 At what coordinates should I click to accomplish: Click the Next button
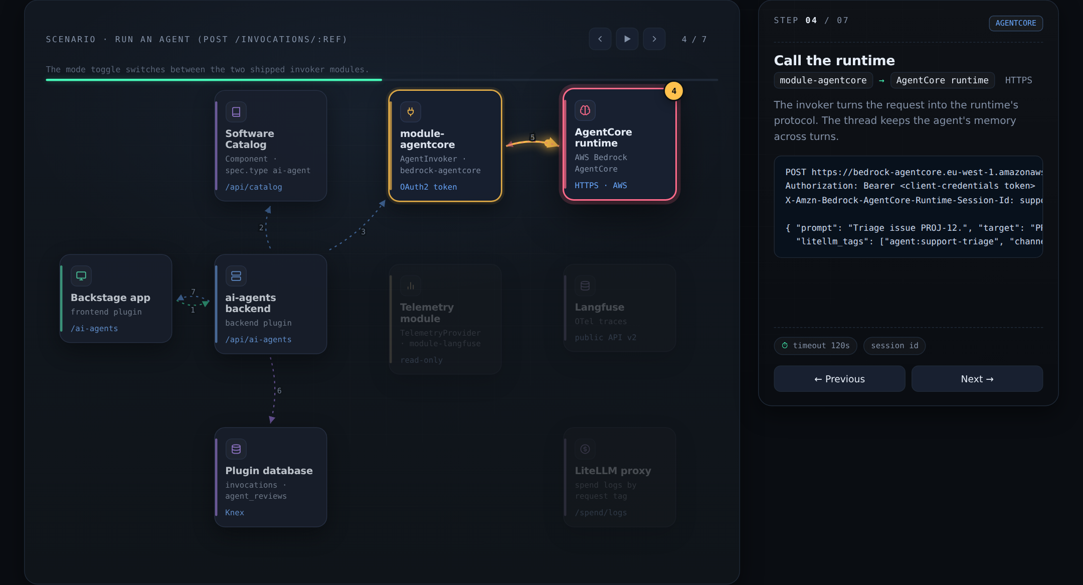977,379
